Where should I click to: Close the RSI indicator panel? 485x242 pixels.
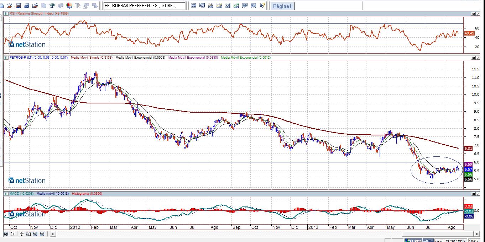click(x=478, y=14)
